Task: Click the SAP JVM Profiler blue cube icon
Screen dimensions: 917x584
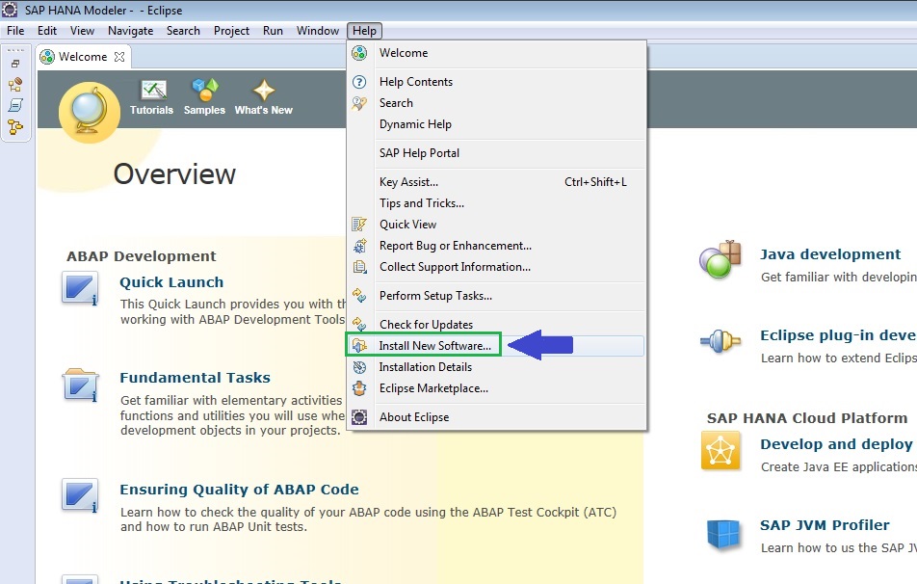Action: click(723, 534)
